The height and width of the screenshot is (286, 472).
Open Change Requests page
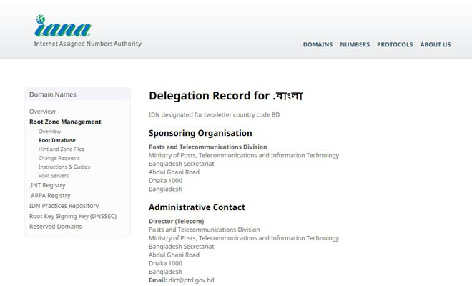point(59,158)
